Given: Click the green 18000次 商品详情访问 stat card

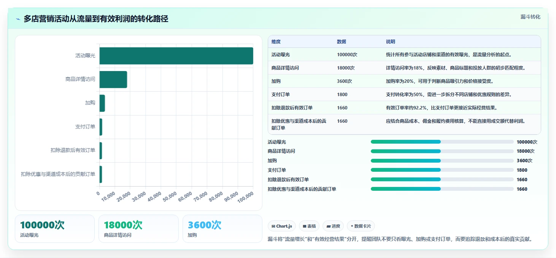Looking at the screenshot, I should (x=138, y=229).
